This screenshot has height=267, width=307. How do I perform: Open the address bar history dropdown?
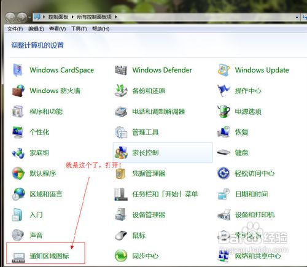click(297, 17)
